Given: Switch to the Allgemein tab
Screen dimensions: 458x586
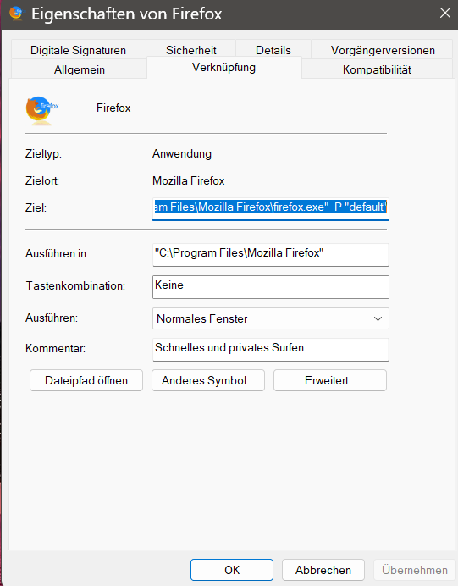Looking at the screenshot, I should (80, 69).
